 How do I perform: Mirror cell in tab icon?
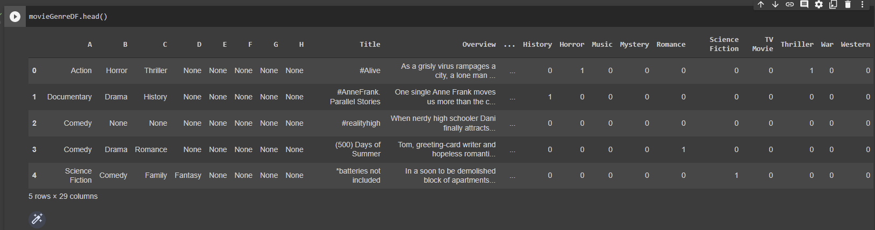click(833, 4)
